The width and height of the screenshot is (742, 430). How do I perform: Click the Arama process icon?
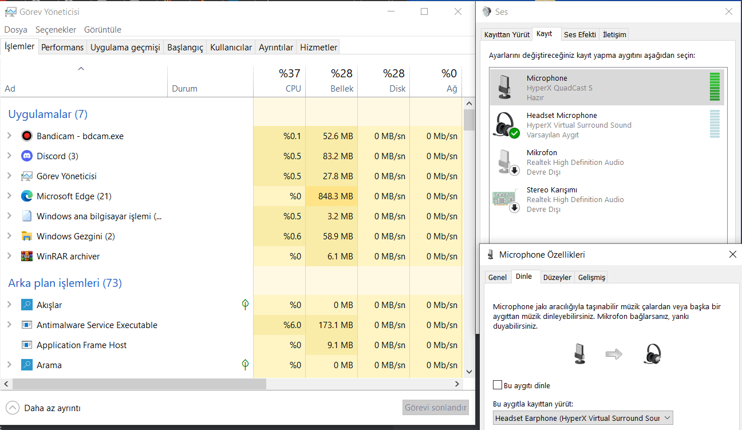(x=26, y=365)
